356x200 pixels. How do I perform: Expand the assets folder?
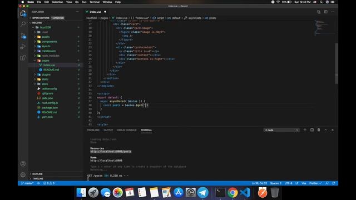pos(46,37)
